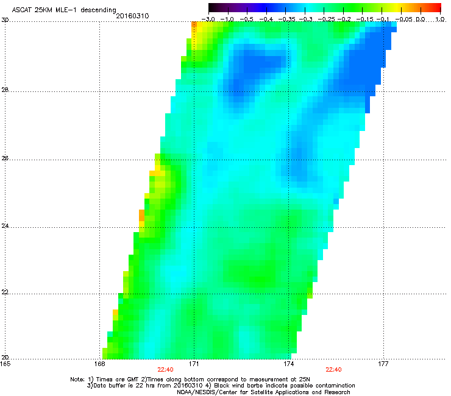The image size is (451, 396).
Task: Click the longitude label 177
Action: coord(383,364)
